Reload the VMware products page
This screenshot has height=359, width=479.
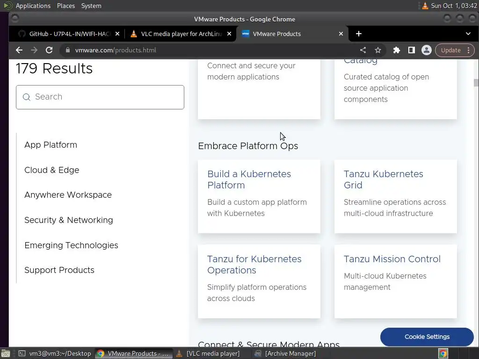click(x=49, y=50)
